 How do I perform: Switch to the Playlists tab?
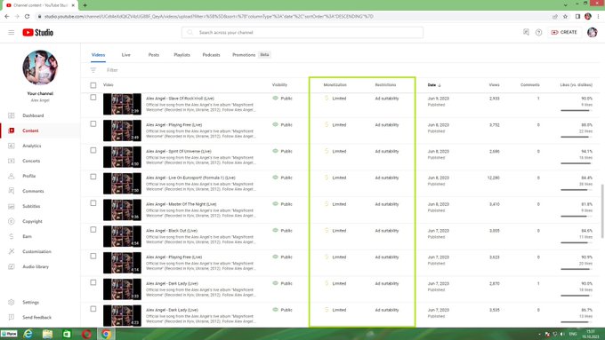(x=181, y=55)
